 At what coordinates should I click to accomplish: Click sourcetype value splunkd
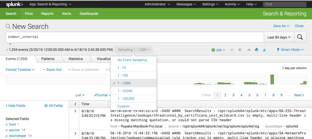click(x=292, y=126)
